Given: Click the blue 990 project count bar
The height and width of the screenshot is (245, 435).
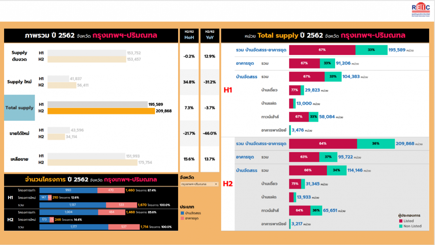Looking at the screenshot, I should click(x=68, y=190).
